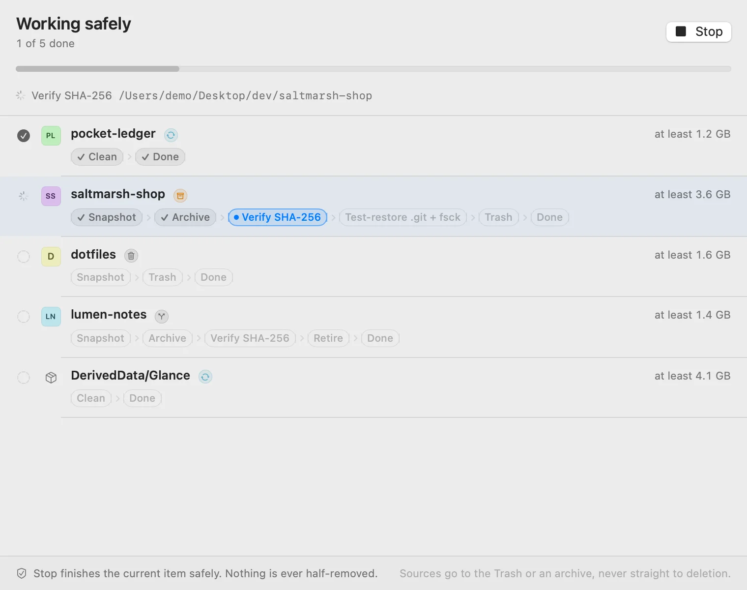The height and width of the screenshot is (590, 747).
Task: Click the overall progress bar
Action: click(x=373, y=69)
